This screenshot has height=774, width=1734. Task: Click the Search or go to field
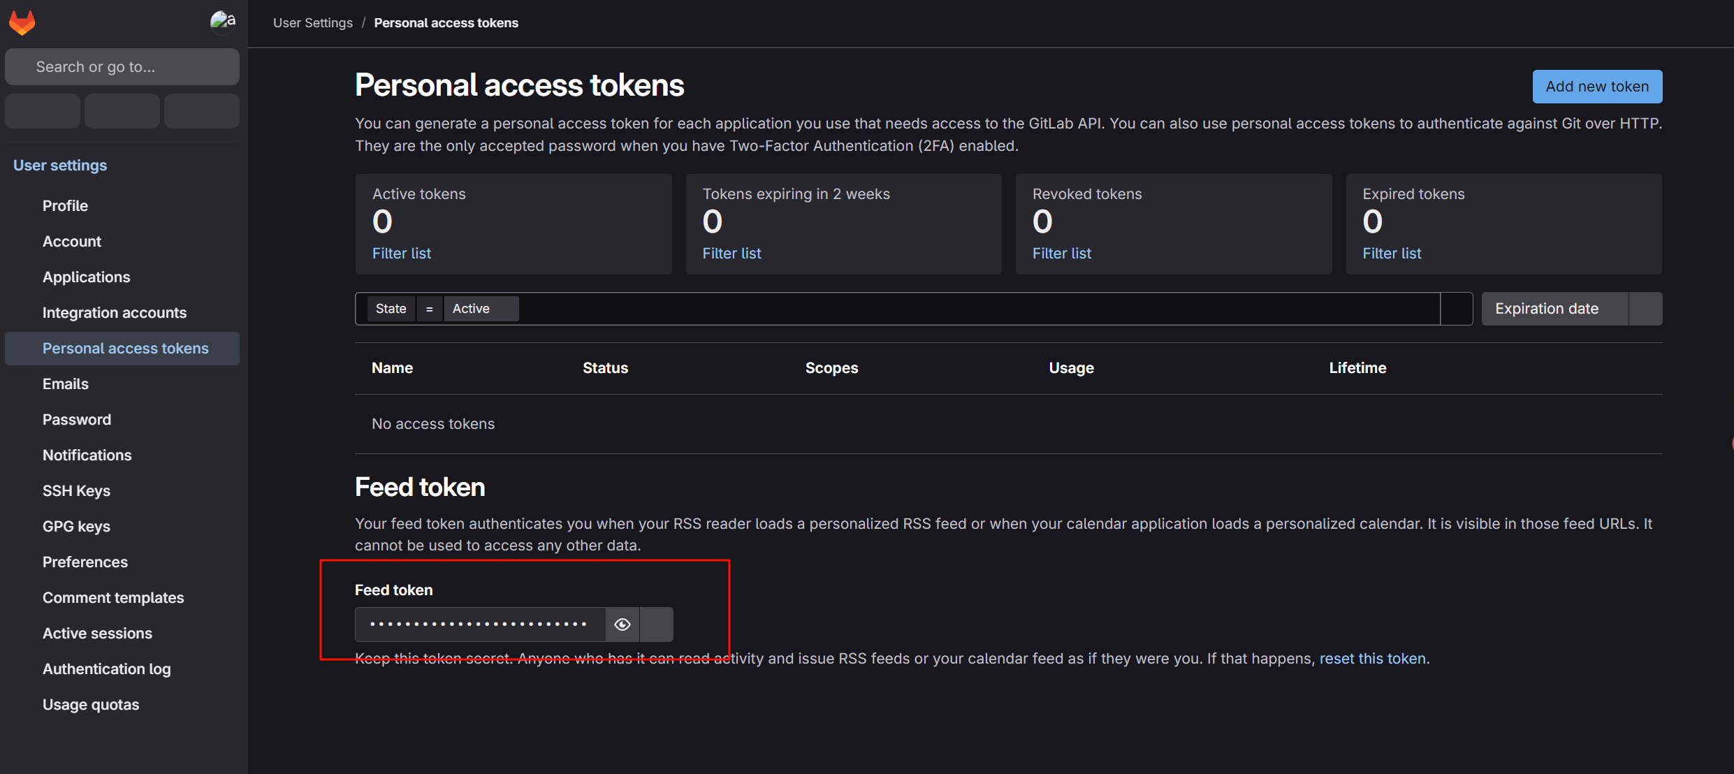122,67
